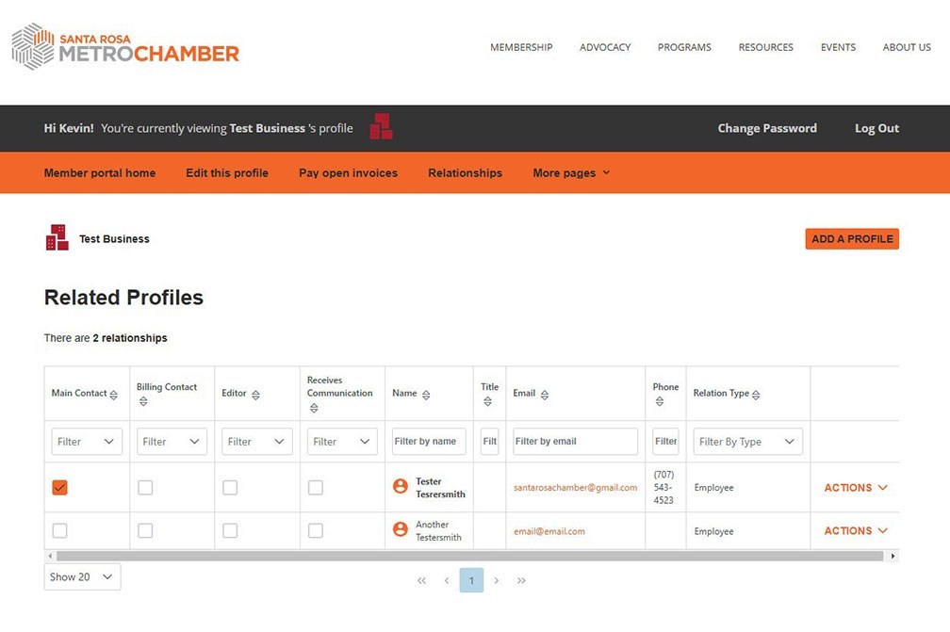Go to first page of results

[421, 580]
